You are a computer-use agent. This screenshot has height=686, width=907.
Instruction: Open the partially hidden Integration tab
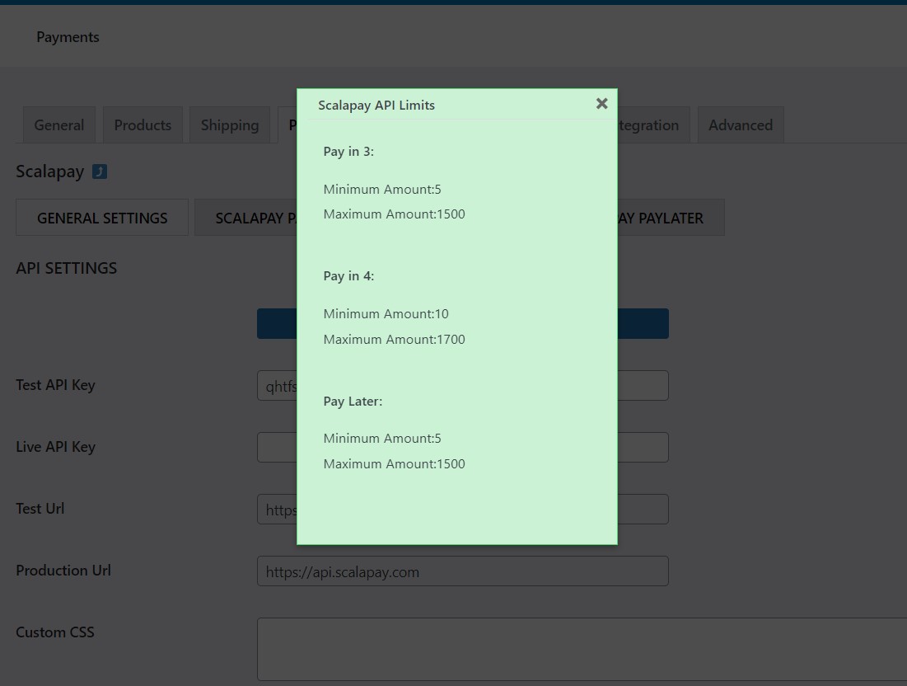tap(653, 125)
